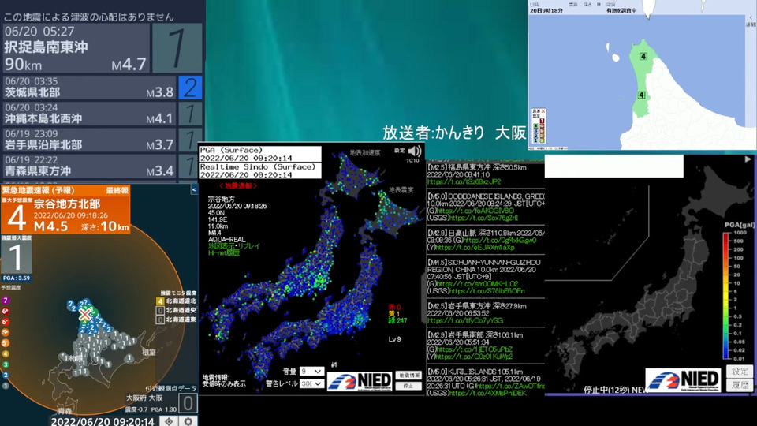Click the 最終報 label in the alert banner
Viewport: 757px width, 426px height.
tap(117, 190)
